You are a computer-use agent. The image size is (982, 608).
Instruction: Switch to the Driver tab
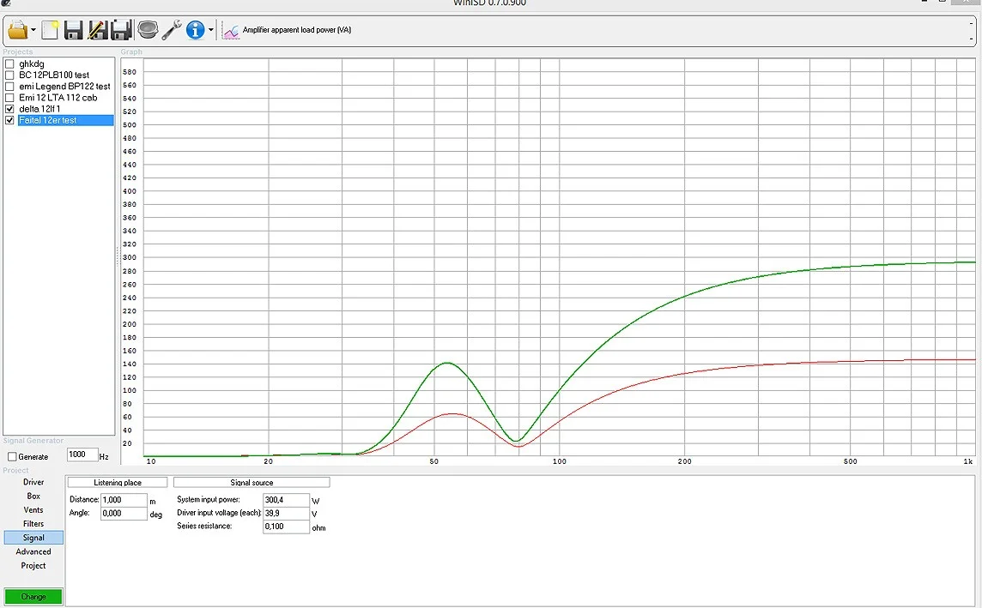click(33, 482)
